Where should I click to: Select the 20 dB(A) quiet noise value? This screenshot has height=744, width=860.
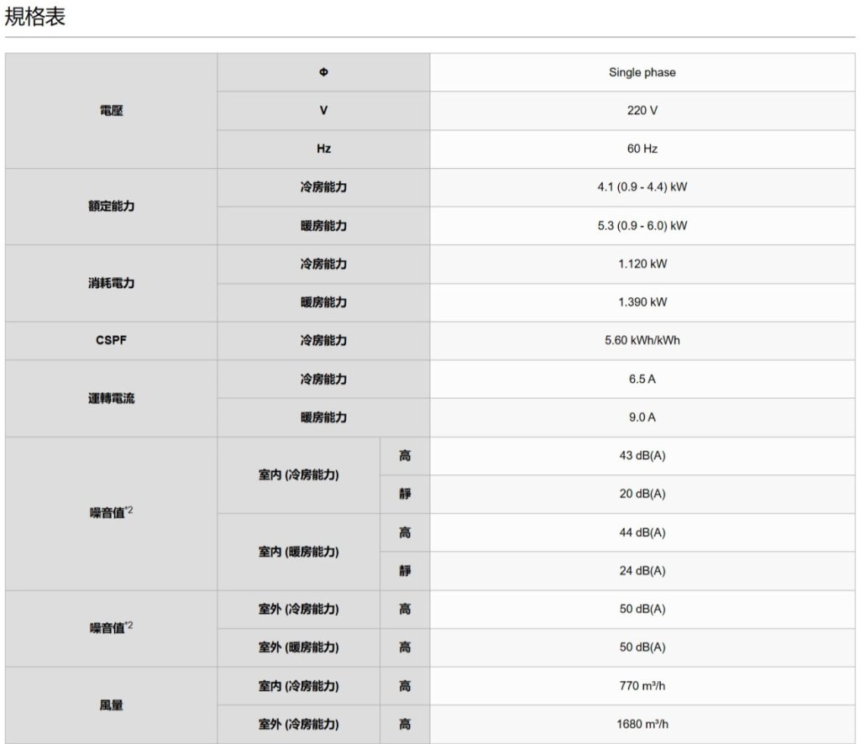[642, 494]
